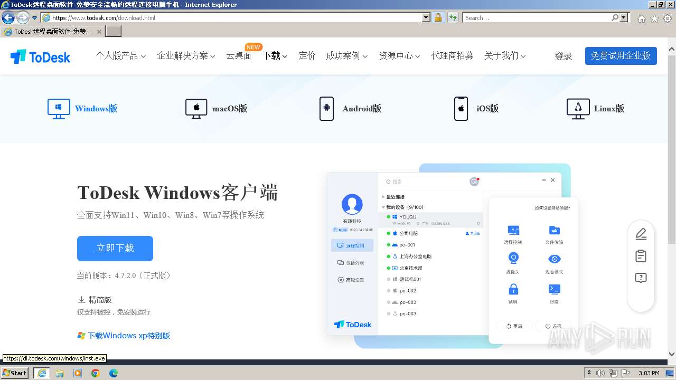Click the page scrollbar up arrow

(672, 50)
